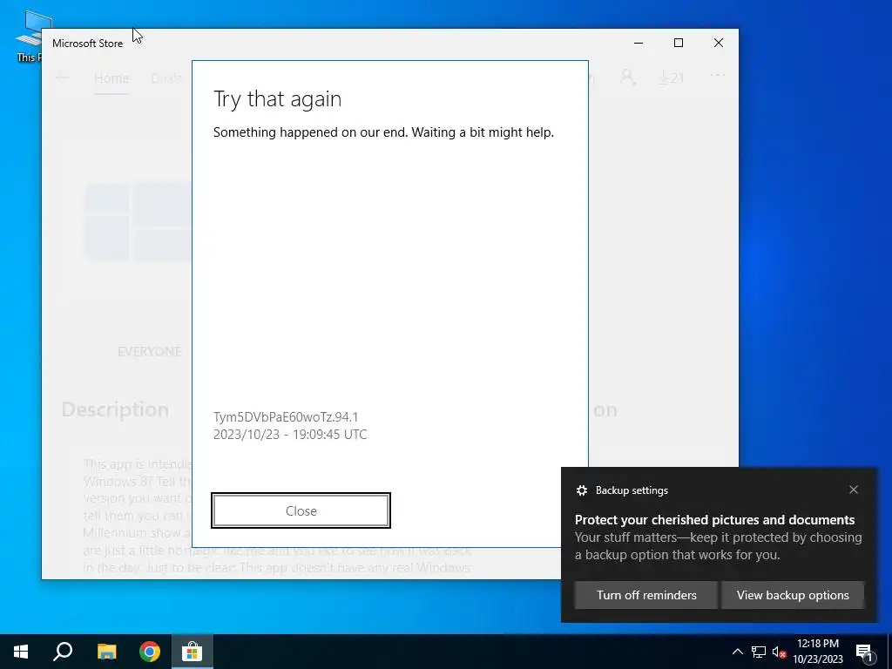Image resolution: width=892 pixels, height=669 pixels.
Task: Open taskbar search magnifier
Action: point(63,652)
